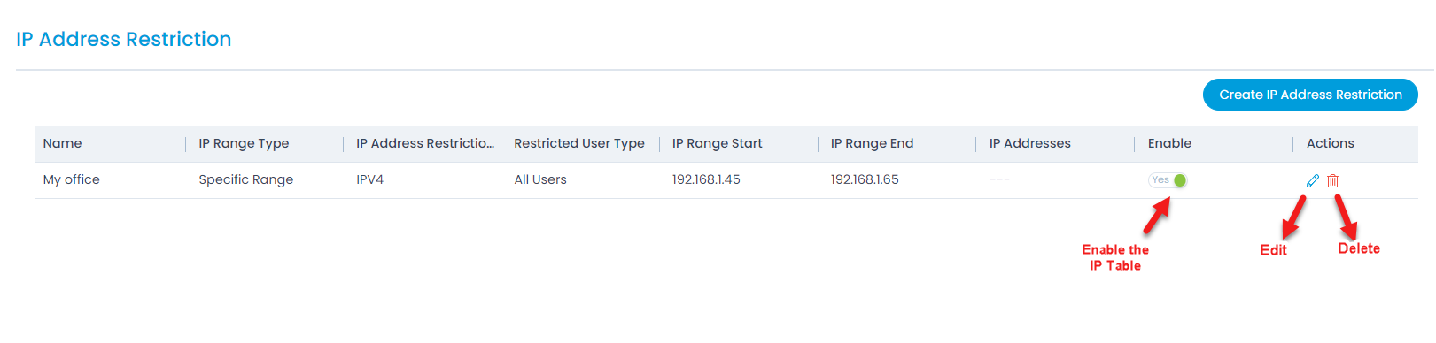Image resolution: width=1436 pixels, height=343 pixels.
Task: Click the Specific Range cell
Action: pos(245,179)
